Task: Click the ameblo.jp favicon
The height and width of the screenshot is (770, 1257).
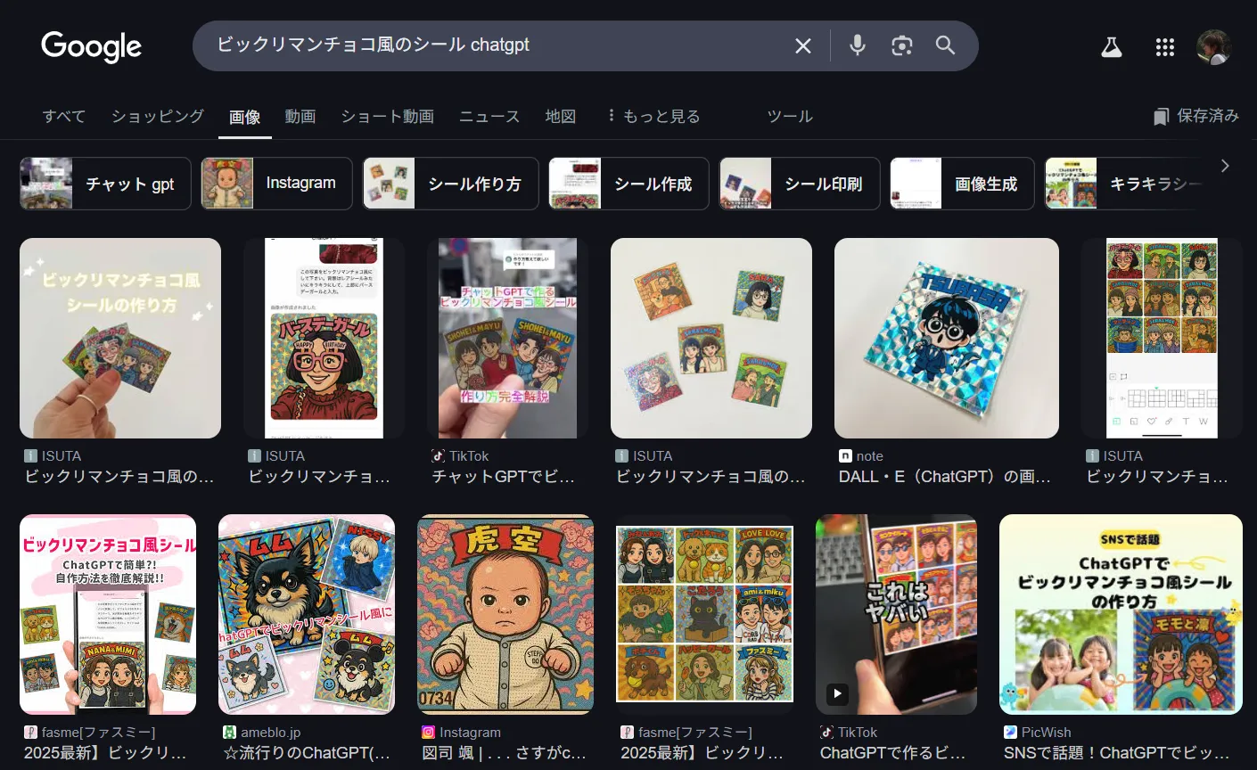Action: coord(229,732)
